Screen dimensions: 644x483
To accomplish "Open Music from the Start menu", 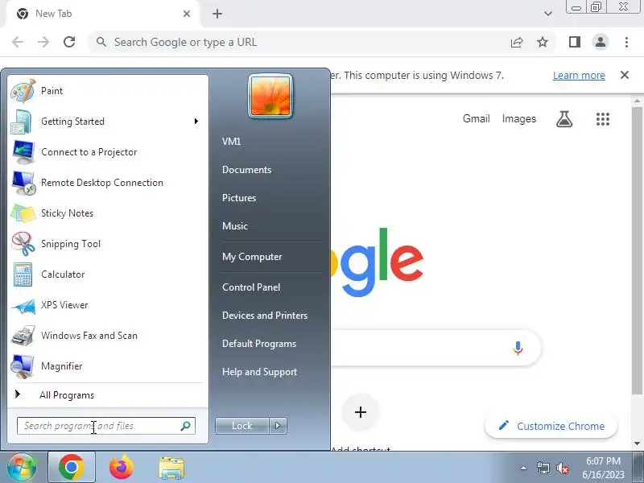I will pos(235,226).
